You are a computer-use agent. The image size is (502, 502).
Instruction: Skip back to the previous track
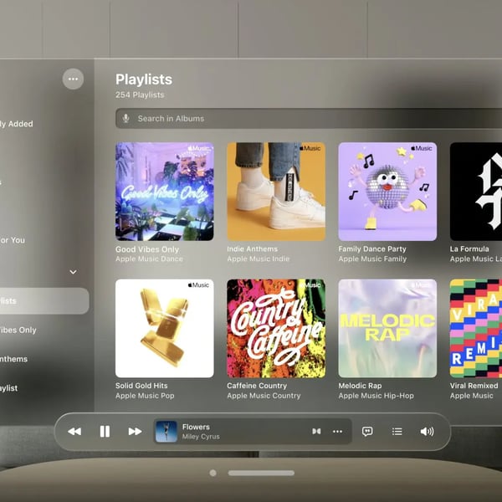74,432
